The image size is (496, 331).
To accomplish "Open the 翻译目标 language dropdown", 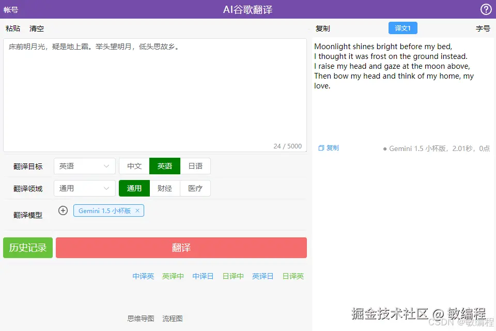I will (x=84, y=166).
